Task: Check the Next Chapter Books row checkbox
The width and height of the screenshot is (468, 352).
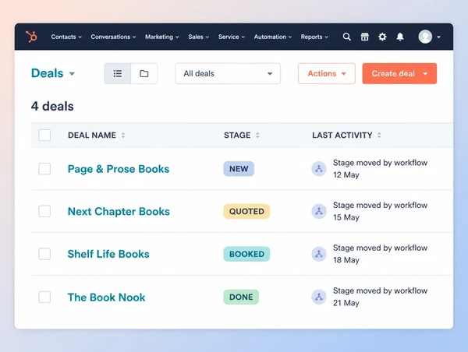Action: (44, 211)
